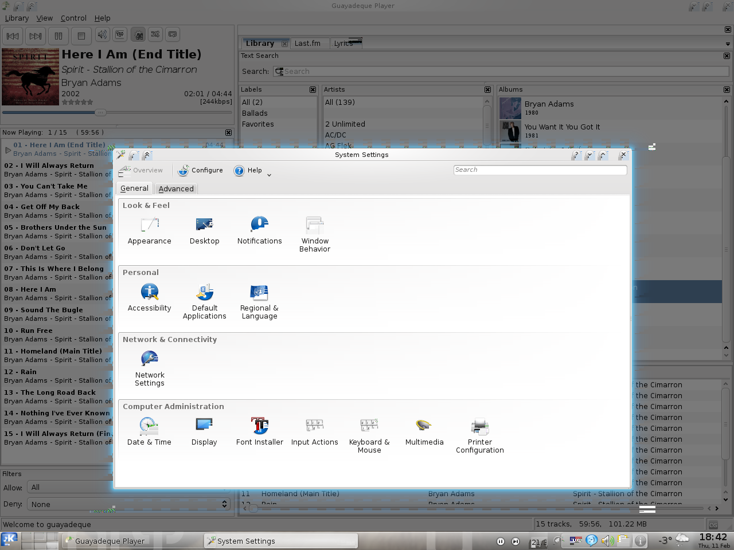This screenshot has width=734, height=550.
Task: Open the system tray volume mixer icon
Action: [x=608, y=541]
